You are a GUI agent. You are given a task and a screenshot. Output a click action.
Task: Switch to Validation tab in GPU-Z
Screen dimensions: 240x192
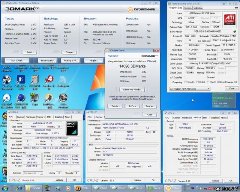tap(198, 8)
